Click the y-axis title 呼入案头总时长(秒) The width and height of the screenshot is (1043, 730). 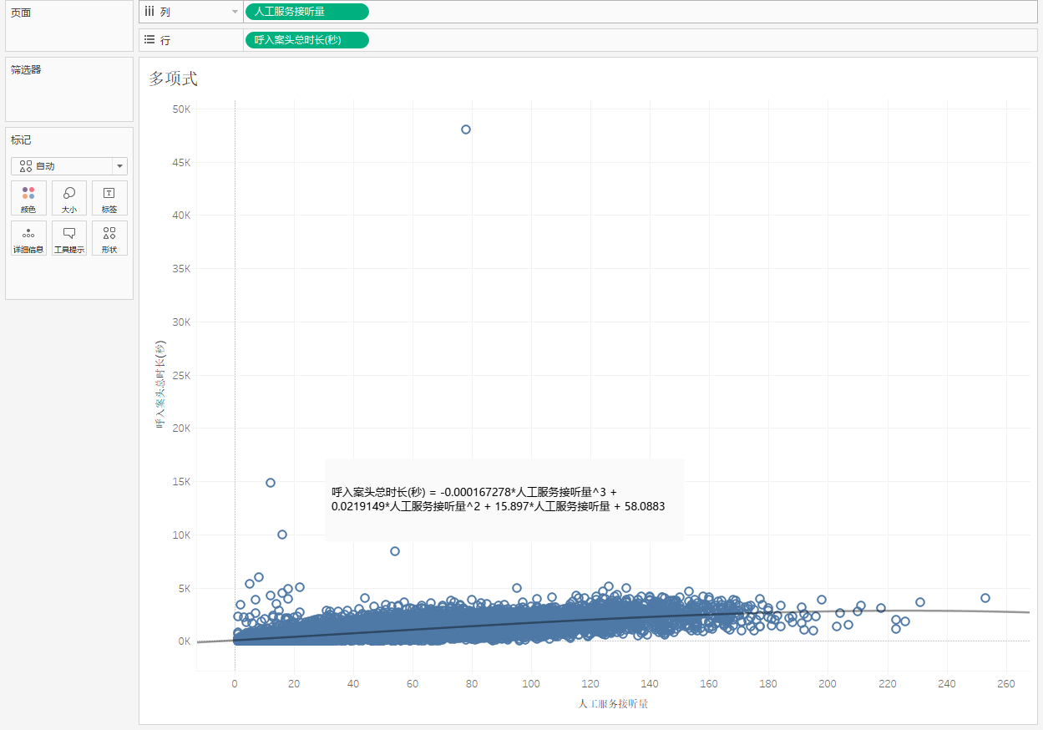pyautogui.click(x=160, y=384)
